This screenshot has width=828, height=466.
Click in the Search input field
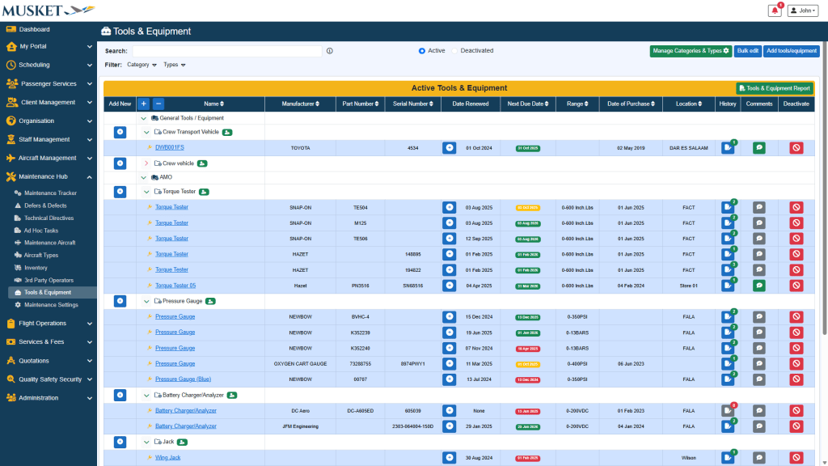226,51
